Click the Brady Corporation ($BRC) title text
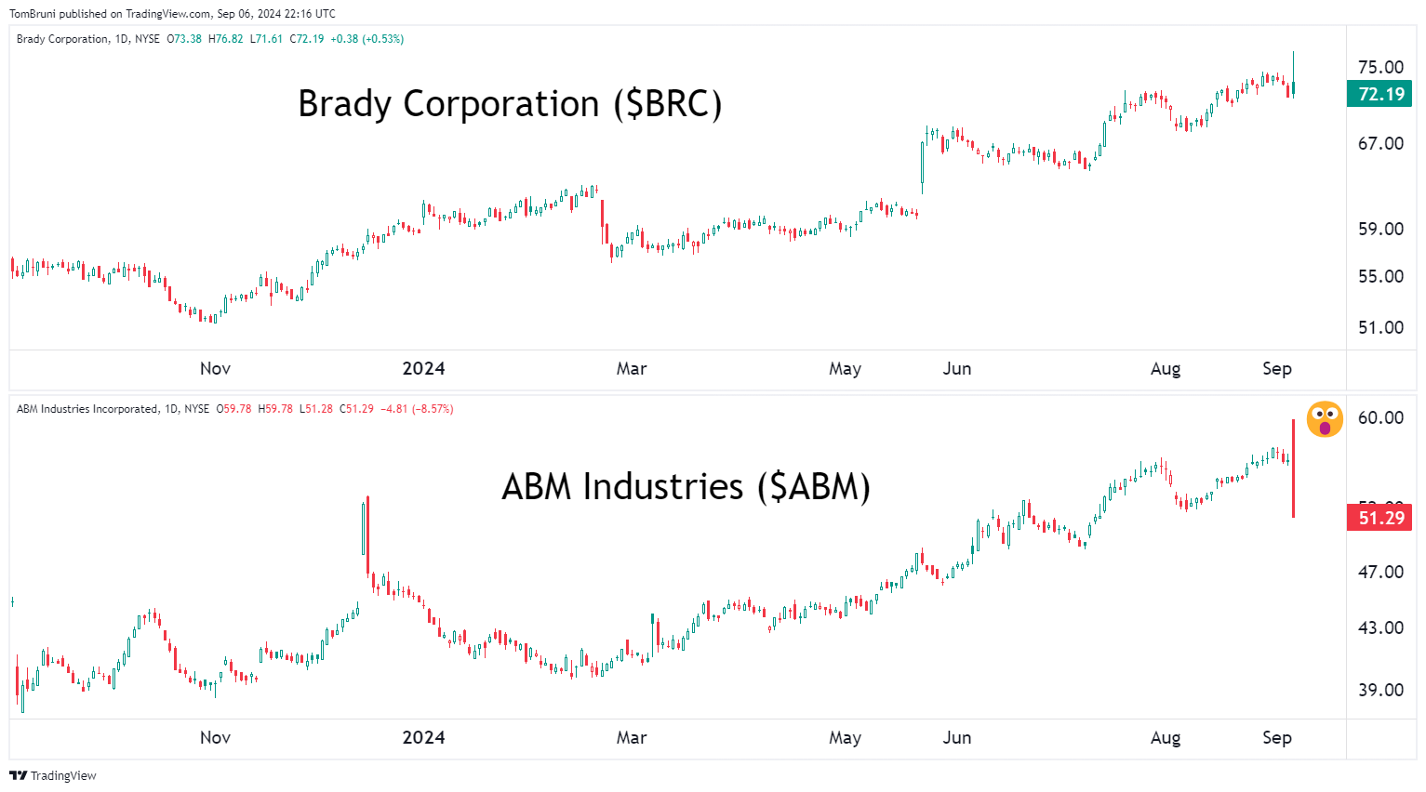Screen dimensions: 1426x792 pyautogui.click(x=510, y=103)
